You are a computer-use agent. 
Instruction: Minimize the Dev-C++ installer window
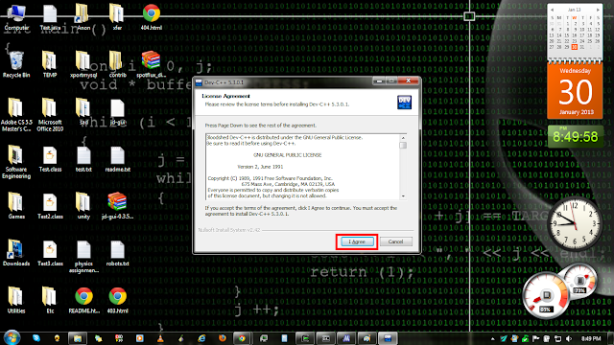(379, 80)
